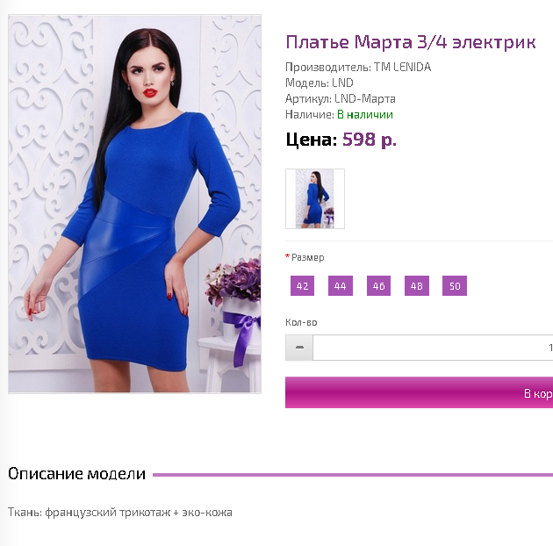Click the quantity input field
The image size is (553, 546).
tap(433, 348)
